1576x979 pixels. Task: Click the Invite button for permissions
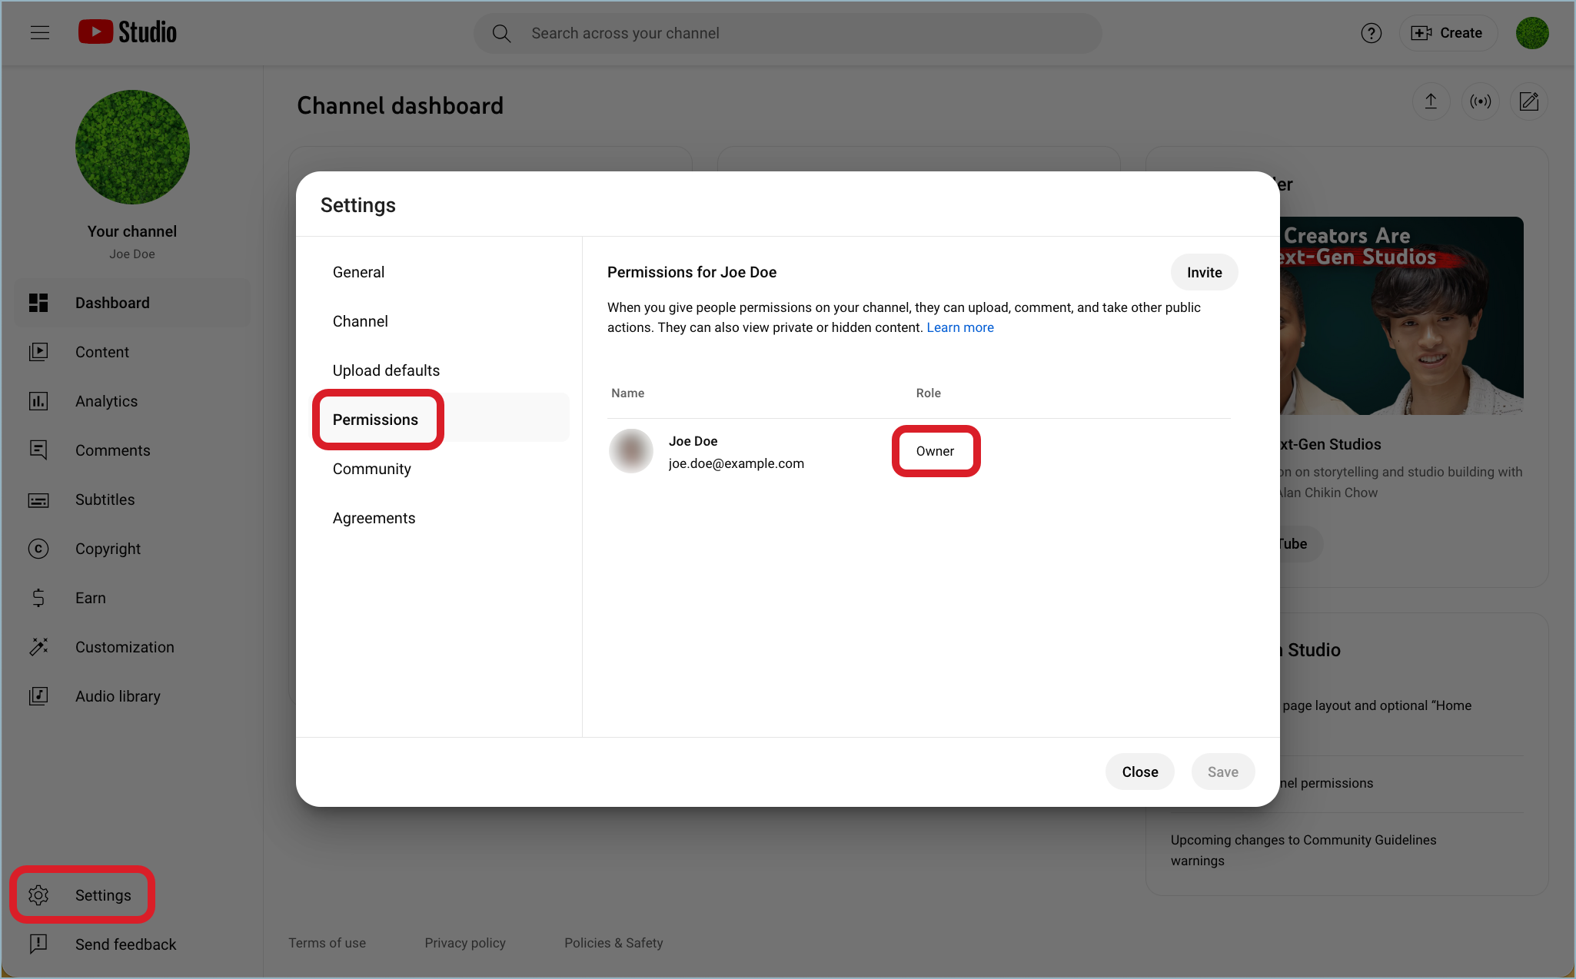(1204, 273)
